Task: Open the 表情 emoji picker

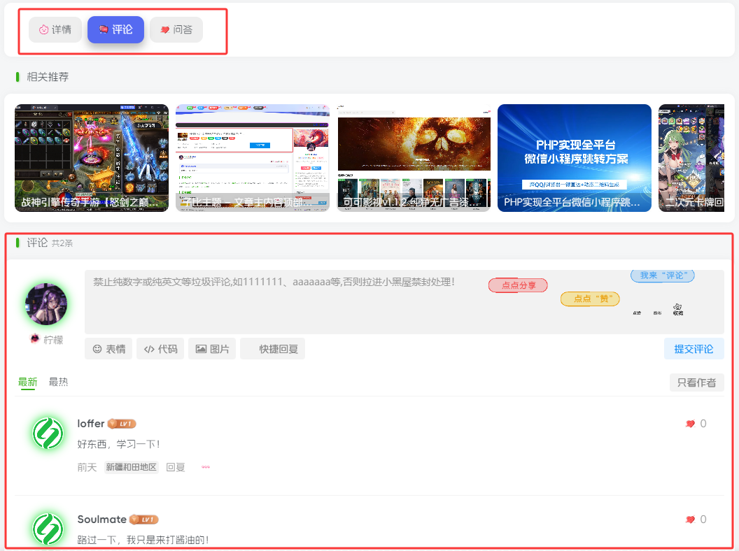Action: (108, 348)
